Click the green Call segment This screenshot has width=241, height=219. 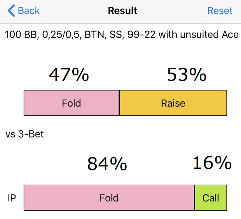point(211,198)
